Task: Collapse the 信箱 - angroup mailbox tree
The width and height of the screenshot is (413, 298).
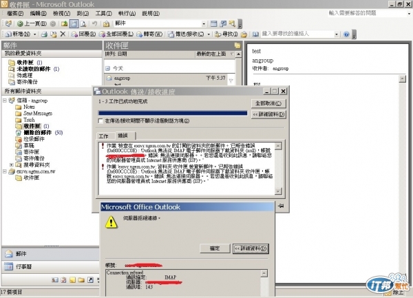Action: 5,100
